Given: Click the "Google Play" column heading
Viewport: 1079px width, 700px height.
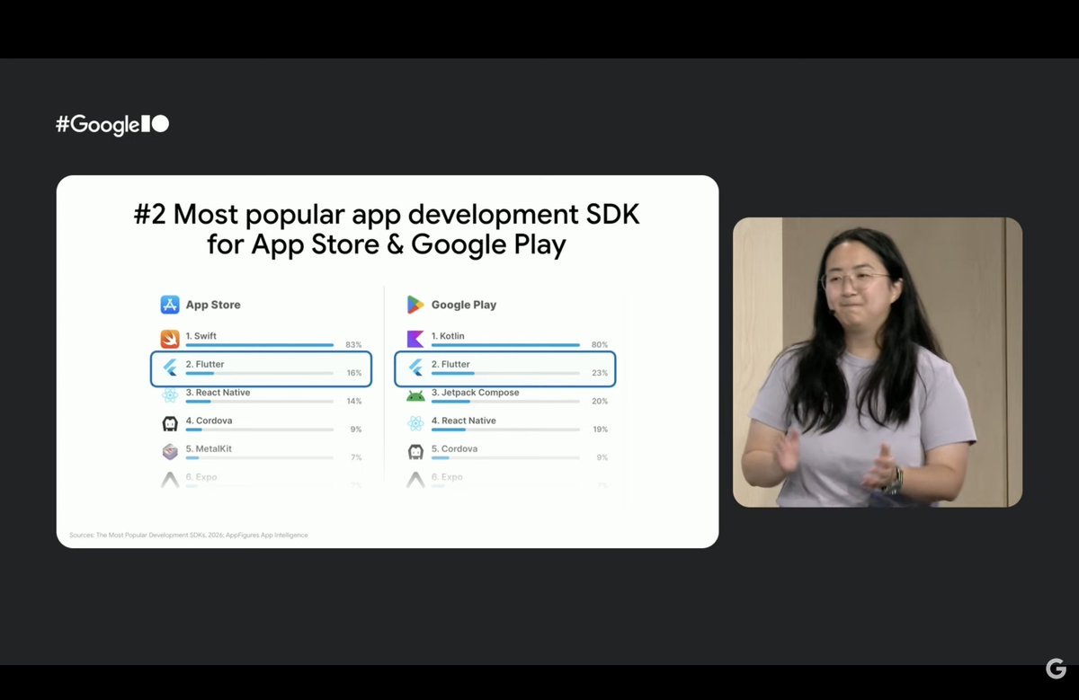Looking at the screenshot, I should [x=464, y=305].
